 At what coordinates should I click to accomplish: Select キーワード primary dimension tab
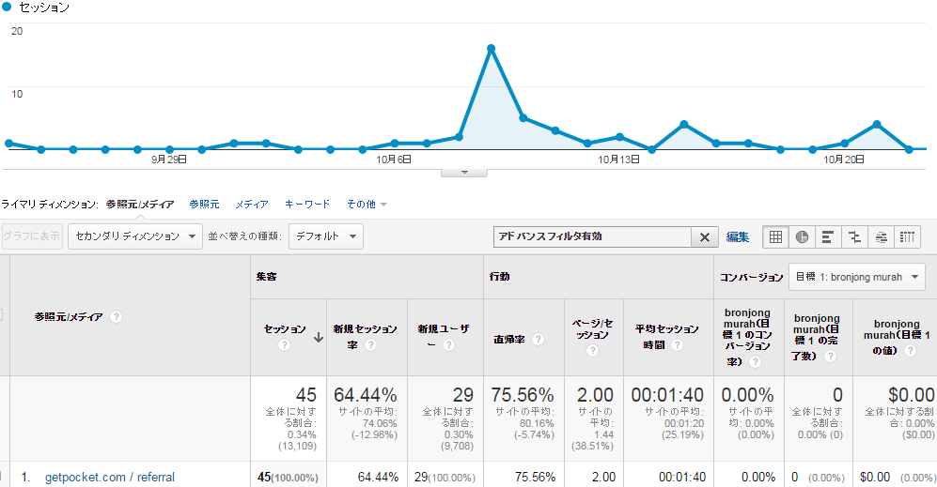(307, 204)
